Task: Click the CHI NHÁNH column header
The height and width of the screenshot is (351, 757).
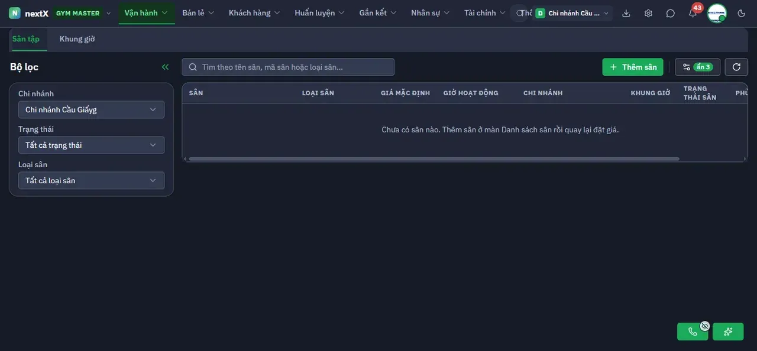Action: click(x=543, y=93)
